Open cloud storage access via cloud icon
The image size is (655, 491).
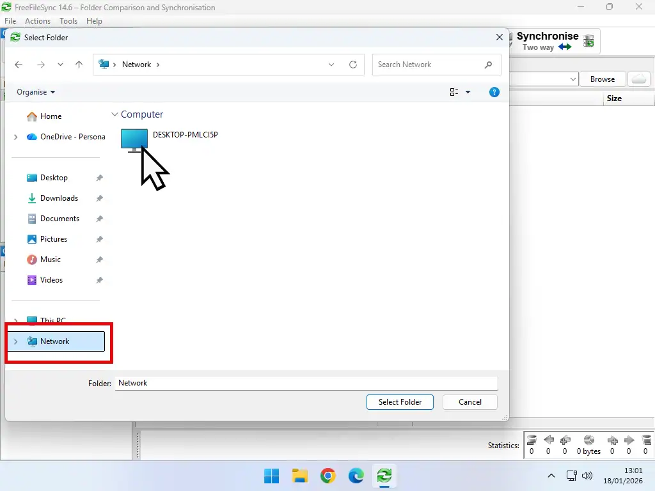(639, 79)
